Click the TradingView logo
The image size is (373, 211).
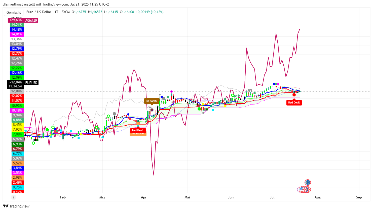(x=16, y=206)
